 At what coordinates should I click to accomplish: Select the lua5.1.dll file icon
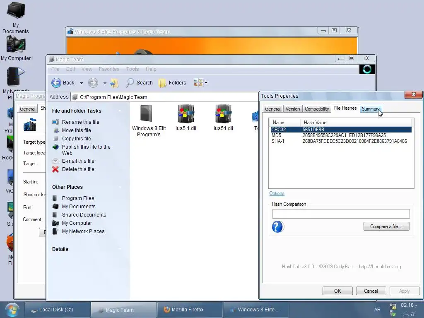[186, 113]
